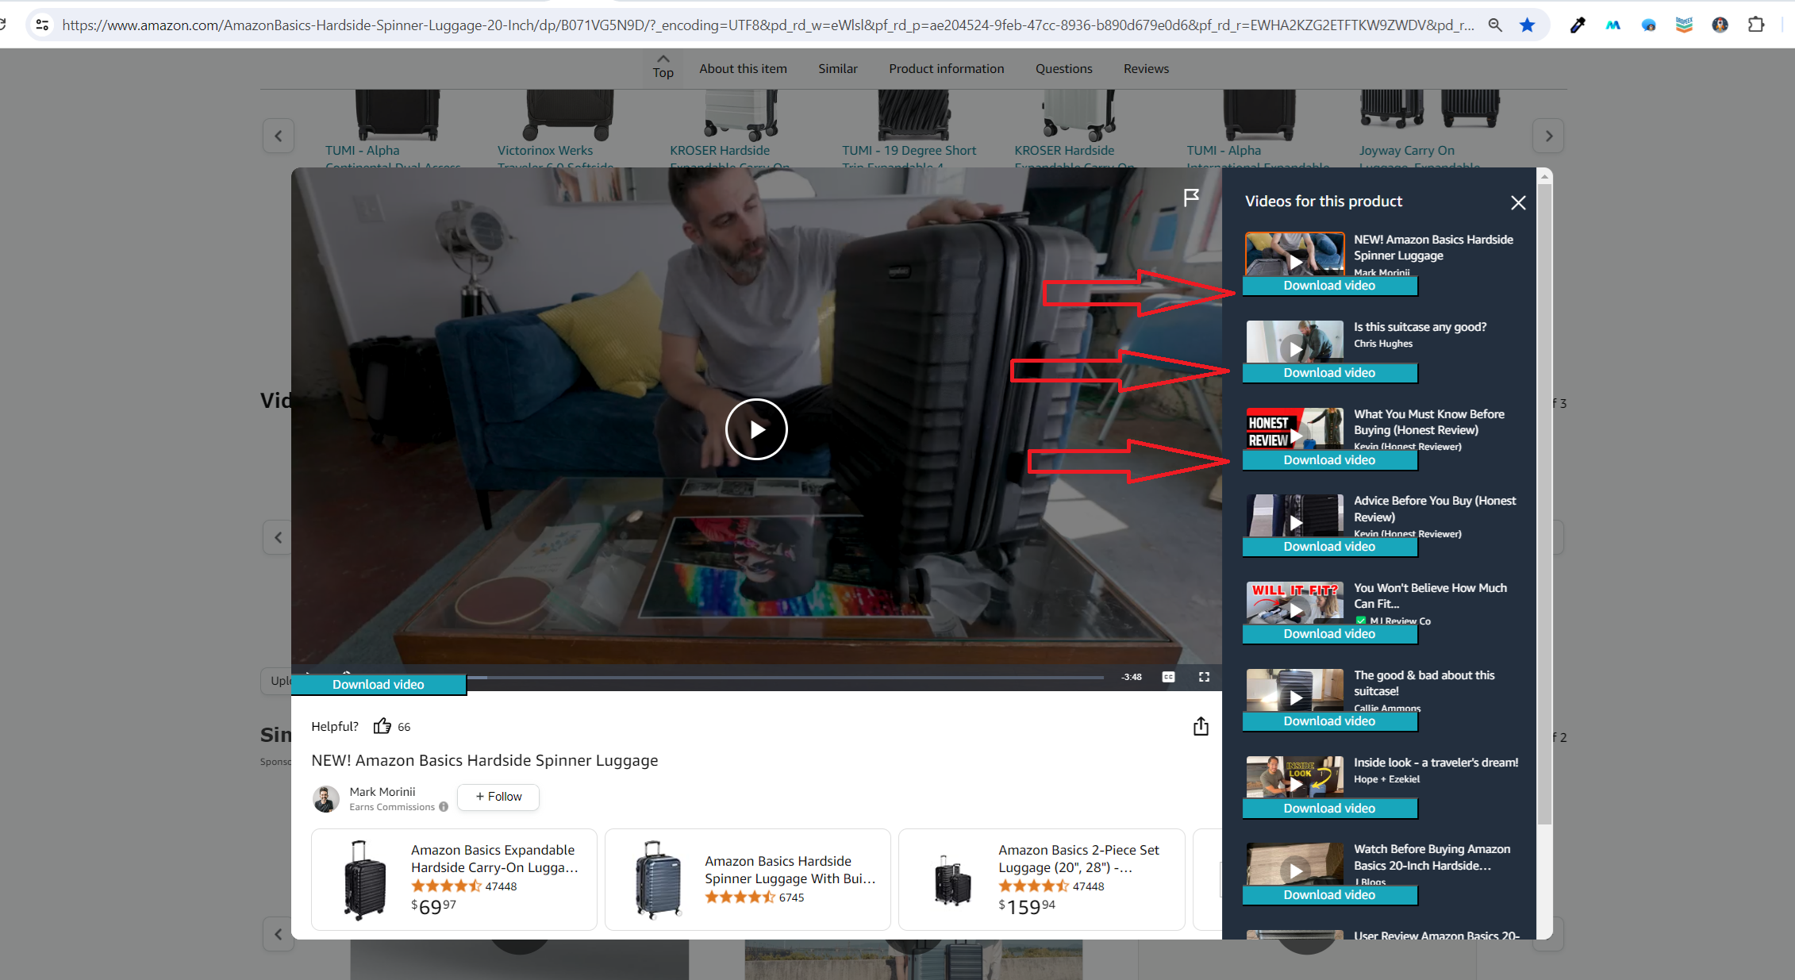Download the 'Is this suitcase any good?' video

tap(1329, 373)
